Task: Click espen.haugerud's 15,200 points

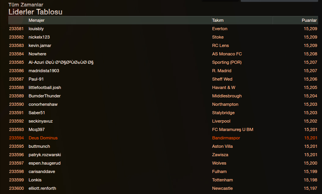Action: [x=311, y=163]
